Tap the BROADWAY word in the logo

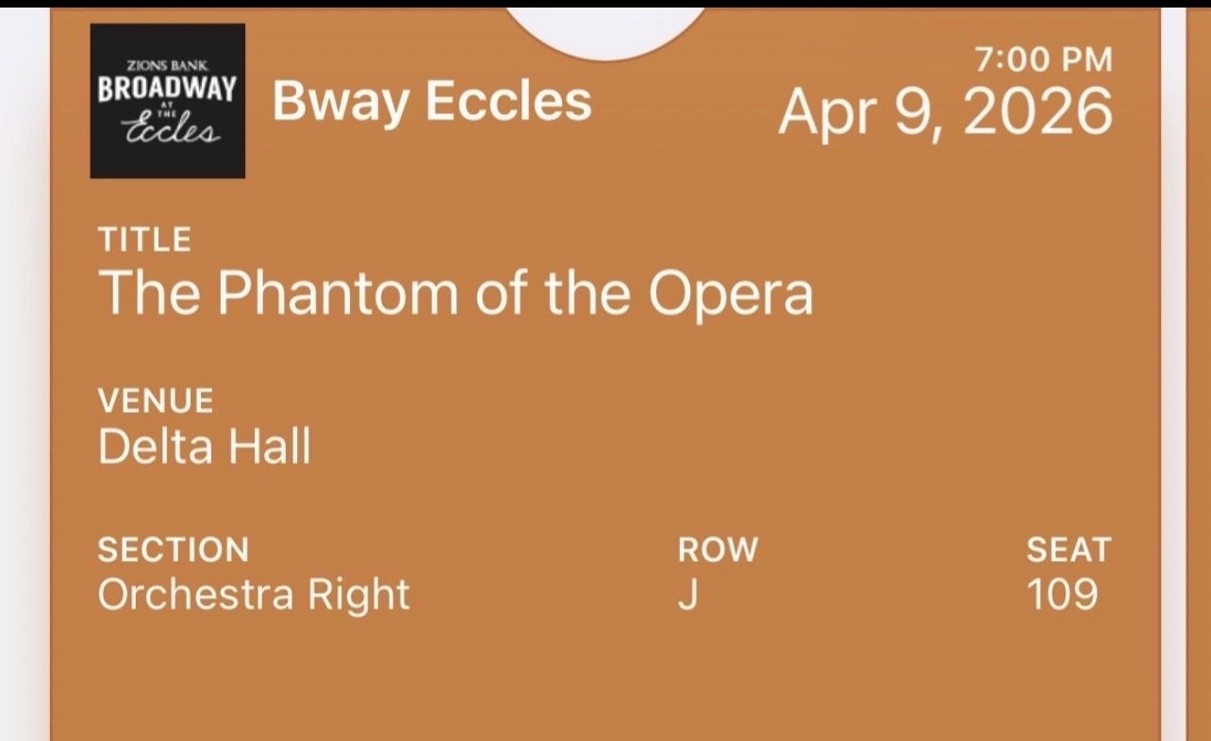(167, 88)
